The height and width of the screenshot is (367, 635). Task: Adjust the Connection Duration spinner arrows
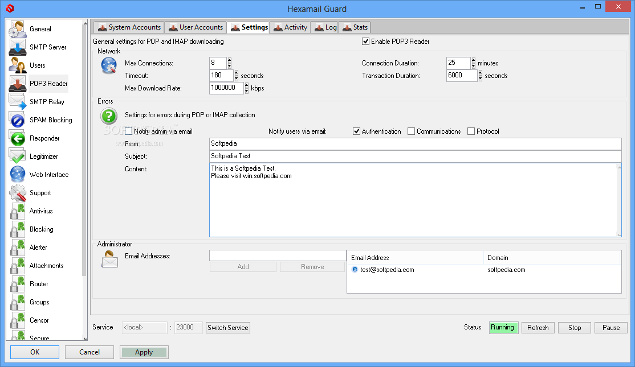click(x=474, y=63)
